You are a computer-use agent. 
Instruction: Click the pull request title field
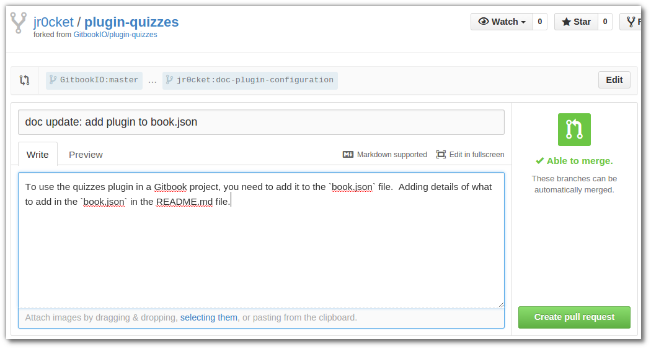click(261, 123)
